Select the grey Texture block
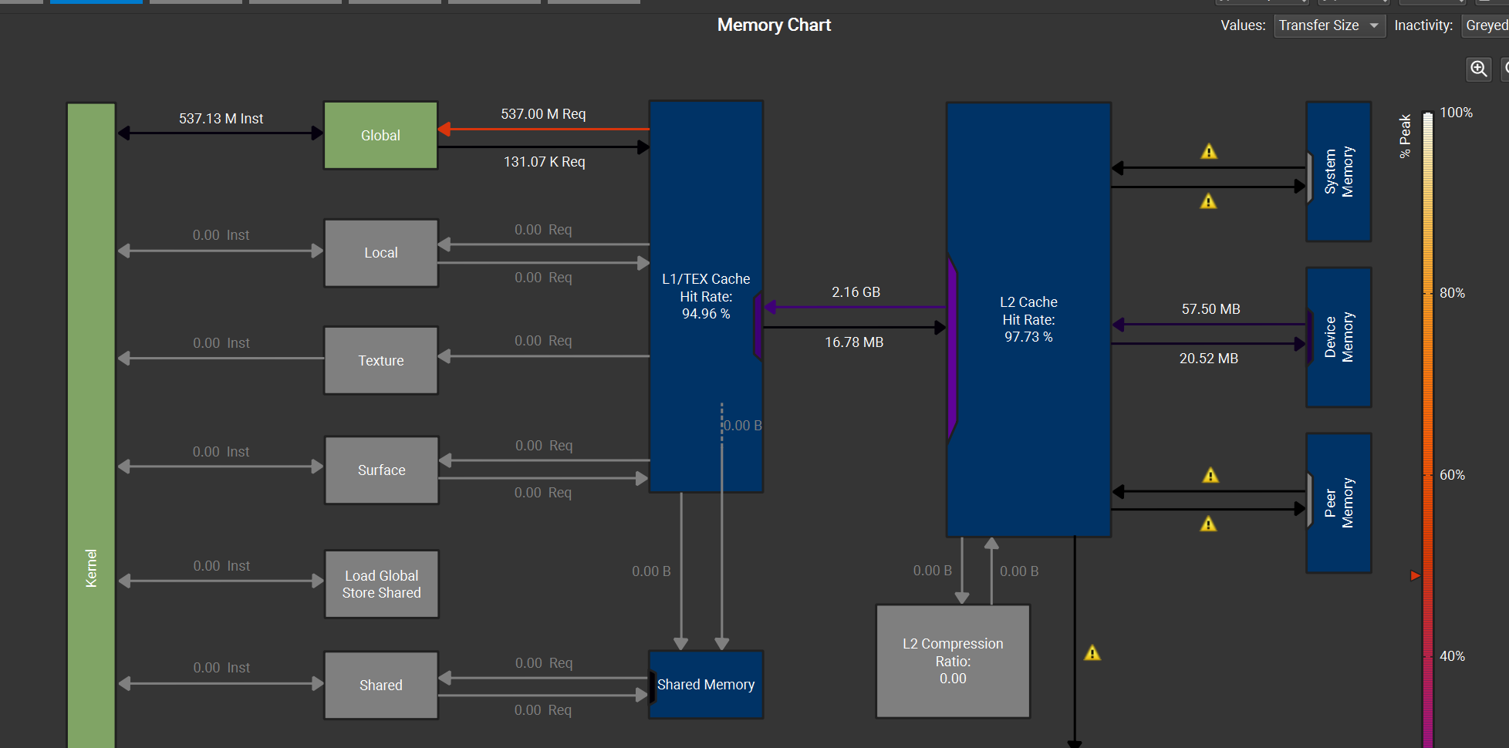 coord(381,360)
